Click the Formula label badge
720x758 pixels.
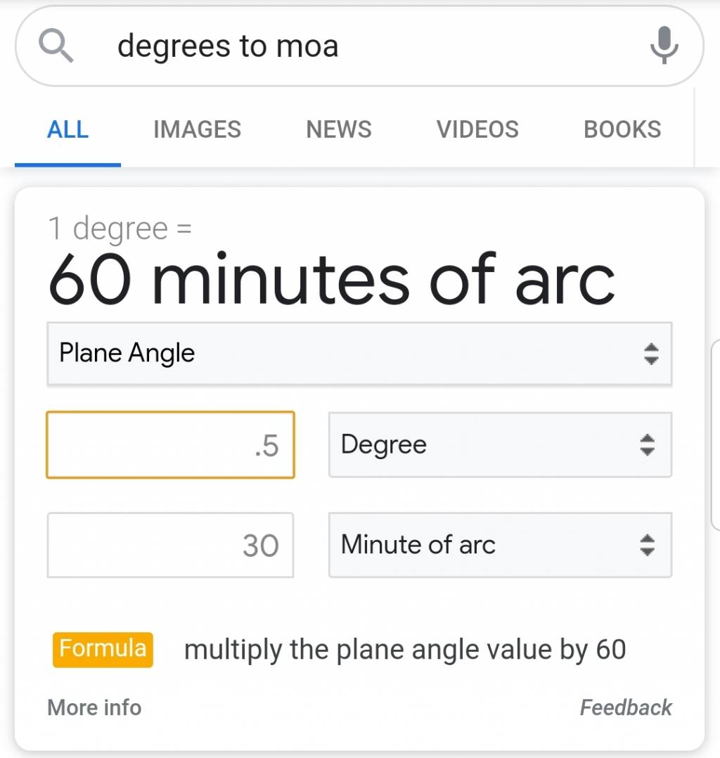(x=103, y=649)
